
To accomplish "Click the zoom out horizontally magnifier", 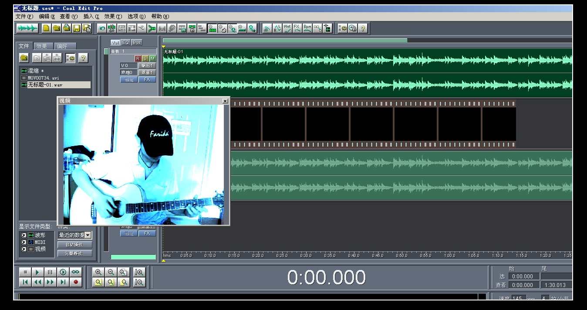I will coord(111,272).
